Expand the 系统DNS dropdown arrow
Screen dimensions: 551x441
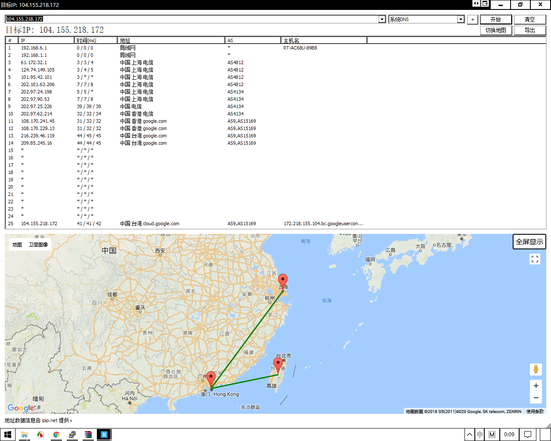pos(461,19)
